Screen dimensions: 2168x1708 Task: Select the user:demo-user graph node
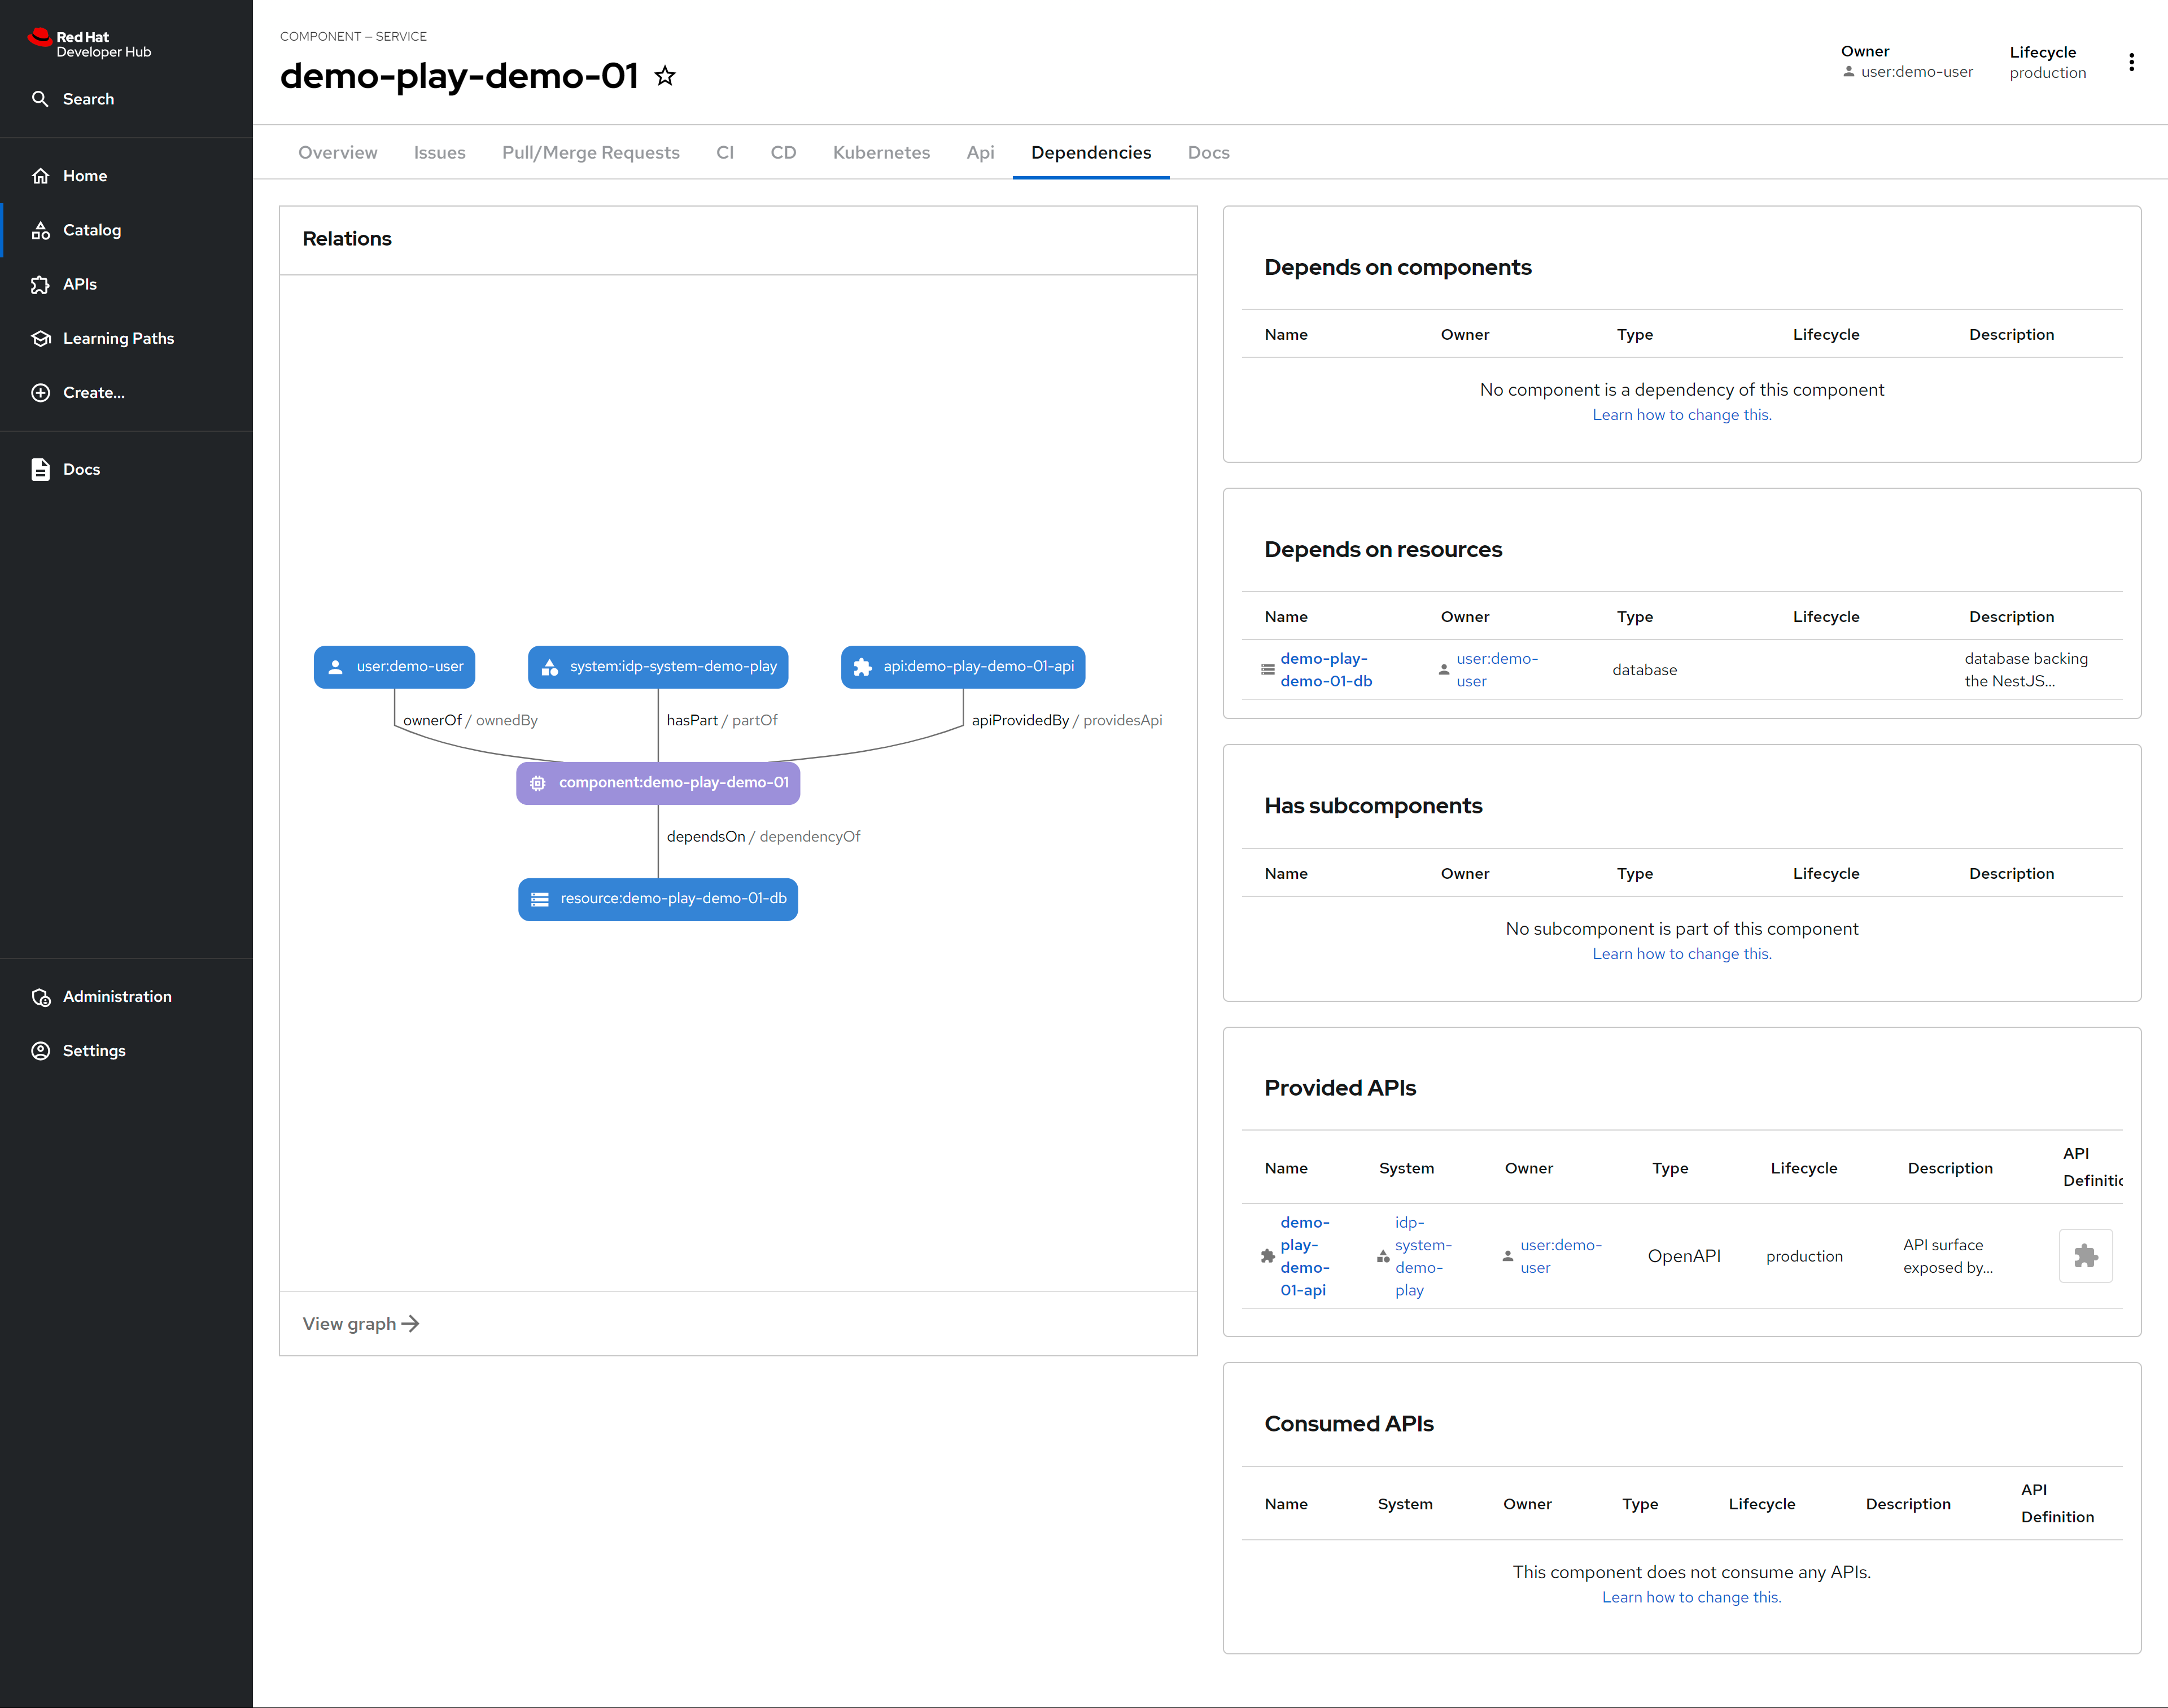point(394,667)
